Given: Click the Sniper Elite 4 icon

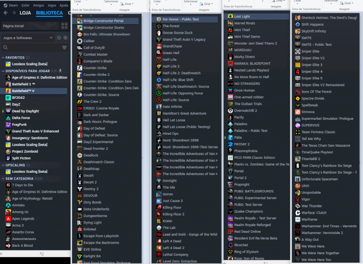Looking at the screenshot, I should pos(298,72).
